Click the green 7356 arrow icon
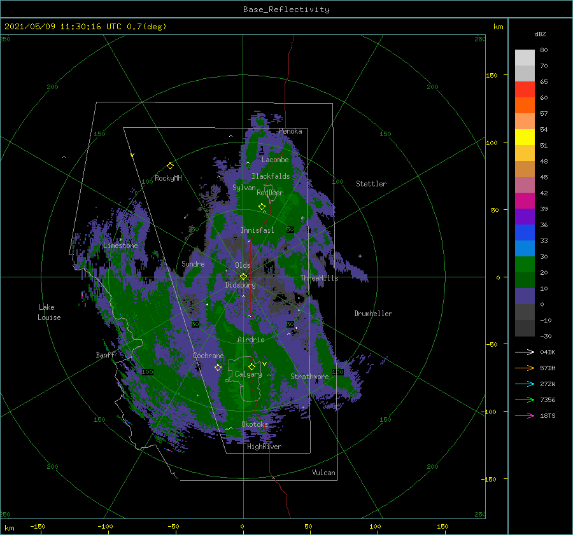This screenshot has width=573, height=535. point(525,400)
